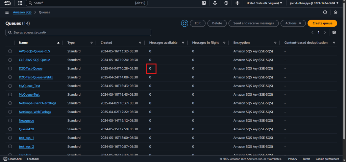The height and width of the screenshot is (162, 346).
Task: Select the CLS-AWS-SQS-Queue radio button
Action: [10, 60]
